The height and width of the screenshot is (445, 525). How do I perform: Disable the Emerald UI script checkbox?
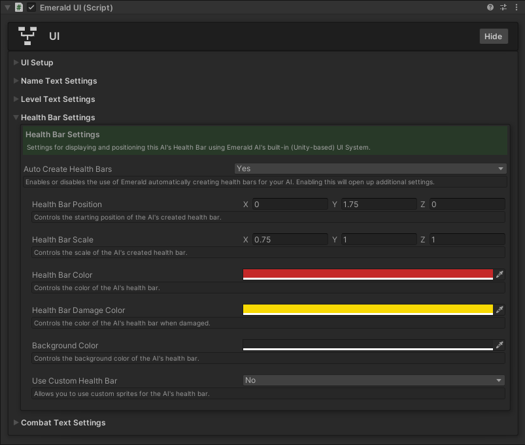pyautogui.click(x=31, y=7)
